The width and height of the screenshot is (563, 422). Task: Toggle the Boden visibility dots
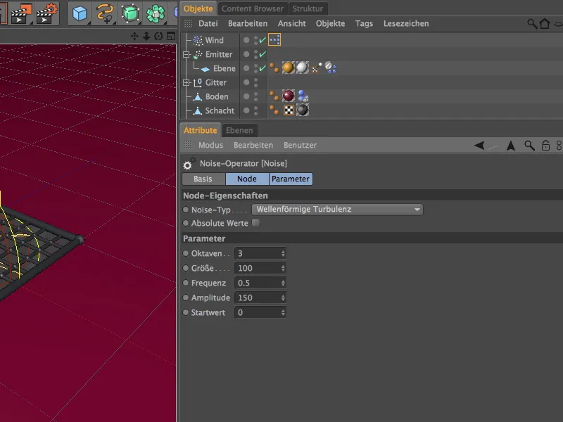click(x=255, y=96)
